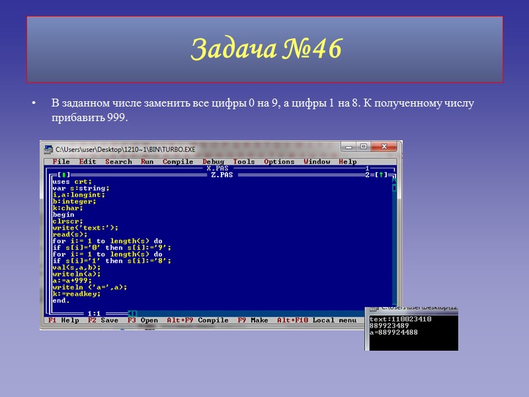
Task: Click the line 'var s:string;'
Action: click(x=81, y=188)
